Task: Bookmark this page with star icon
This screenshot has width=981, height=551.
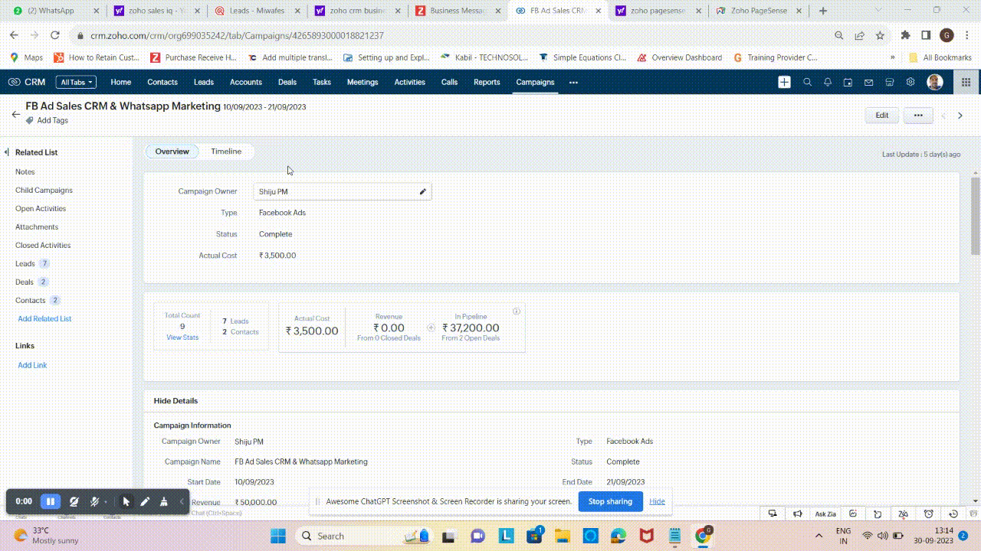Action: point(880,35)
